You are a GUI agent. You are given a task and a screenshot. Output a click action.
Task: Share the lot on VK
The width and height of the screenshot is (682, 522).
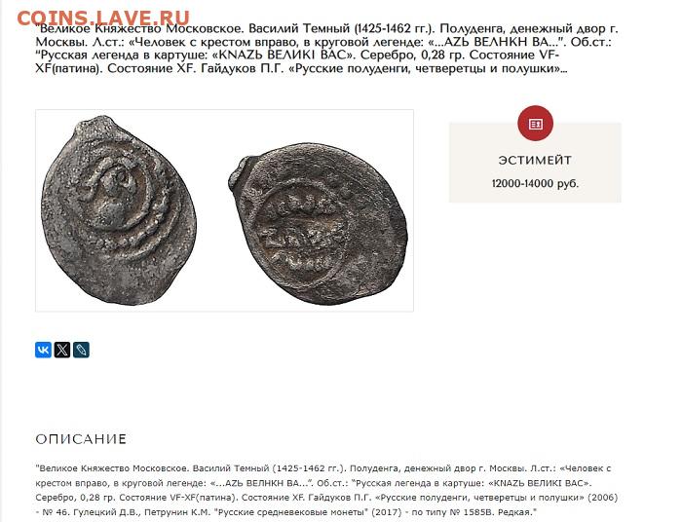pyautogui.click(x=43, y=350)
